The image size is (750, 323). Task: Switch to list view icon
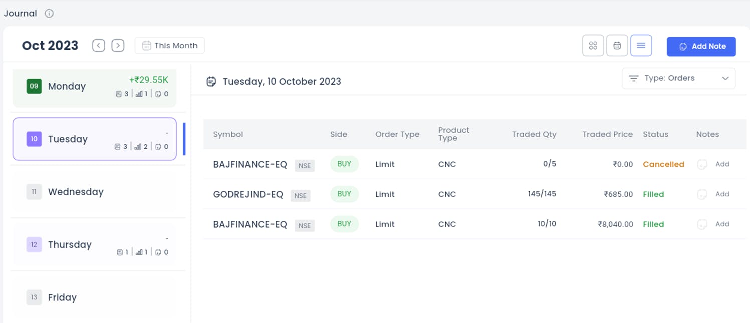(641, 46)
